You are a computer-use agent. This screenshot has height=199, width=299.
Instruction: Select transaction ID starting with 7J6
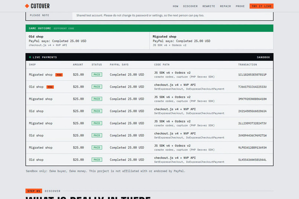click(252, 87)
